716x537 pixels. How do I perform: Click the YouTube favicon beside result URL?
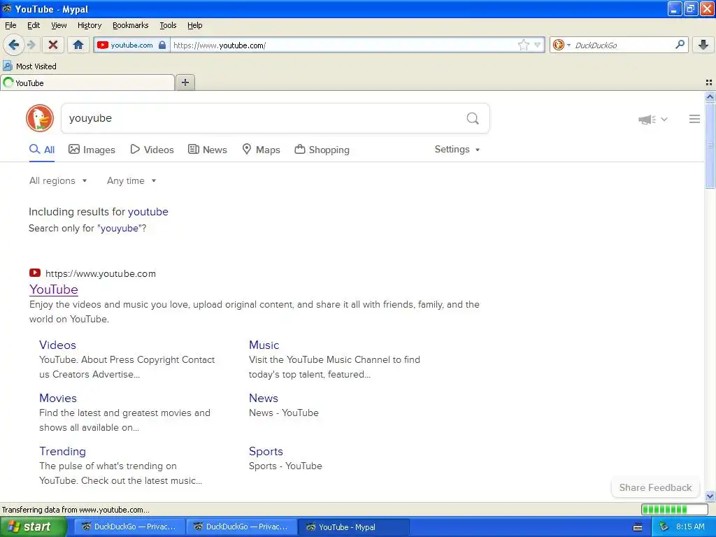[x=35, y=273]
